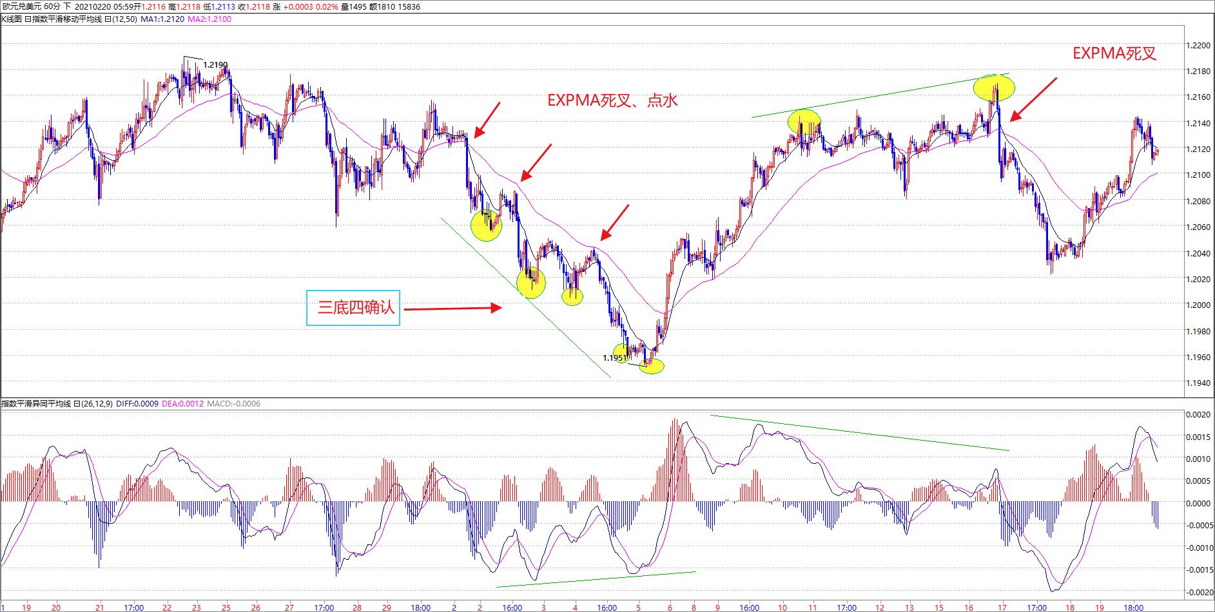Click the MA1:1.2120 indicator value
Viewport: 1215px width, 612px height.
pyautogui.click(x=162, y=19)
